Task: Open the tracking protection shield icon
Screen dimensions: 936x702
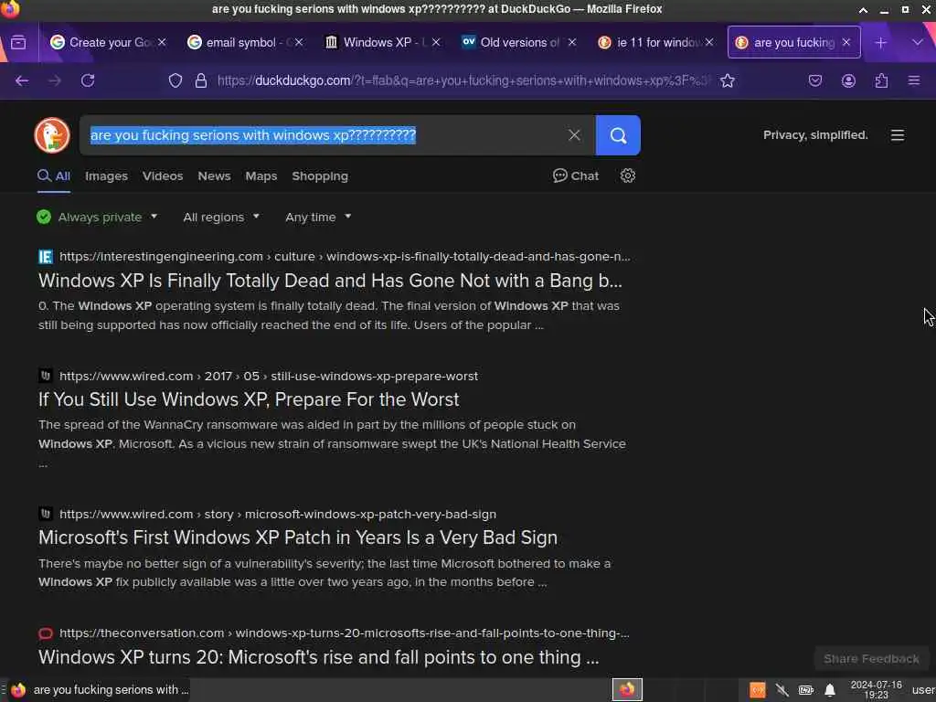Action: click(175, 80)
